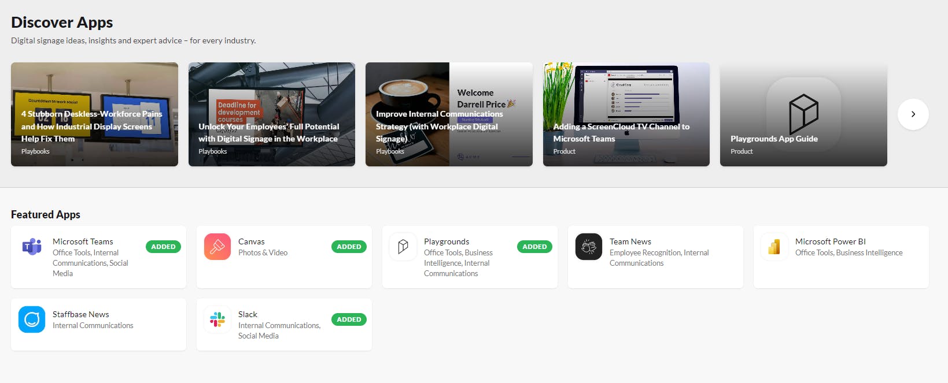The height and width of the screenshot is (383, 948).
Task: Open the Deskless-Workforce Pains playbook card
Action: [x=94, y=114]
